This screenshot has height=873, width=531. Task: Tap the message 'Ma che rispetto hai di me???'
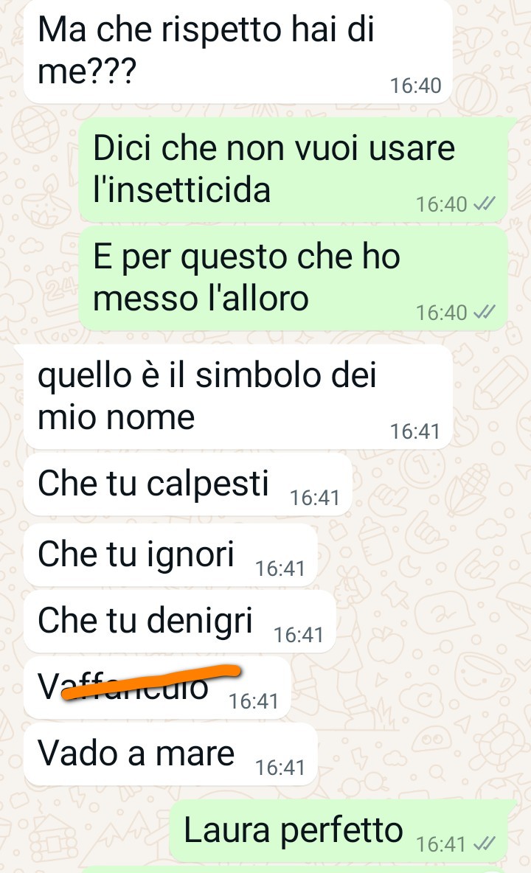pos(237,51)
